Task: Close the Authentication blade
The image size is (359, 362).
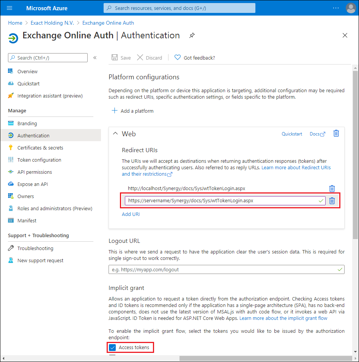Action: [x=345, y=35]
